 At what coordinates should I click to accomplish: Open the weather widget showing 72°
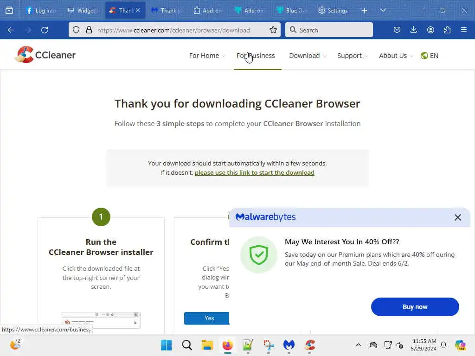click(16, 344)
